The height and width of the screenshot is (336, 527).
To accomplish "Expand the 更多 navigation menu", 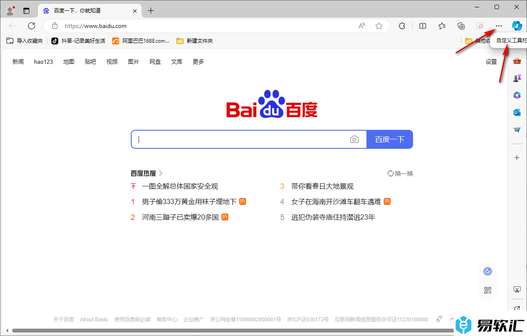I will tap(199, 62).
